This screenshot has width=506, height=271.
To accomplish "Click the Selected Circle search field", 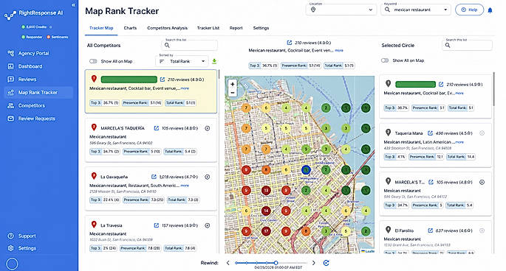I will (x=467, y=45).
